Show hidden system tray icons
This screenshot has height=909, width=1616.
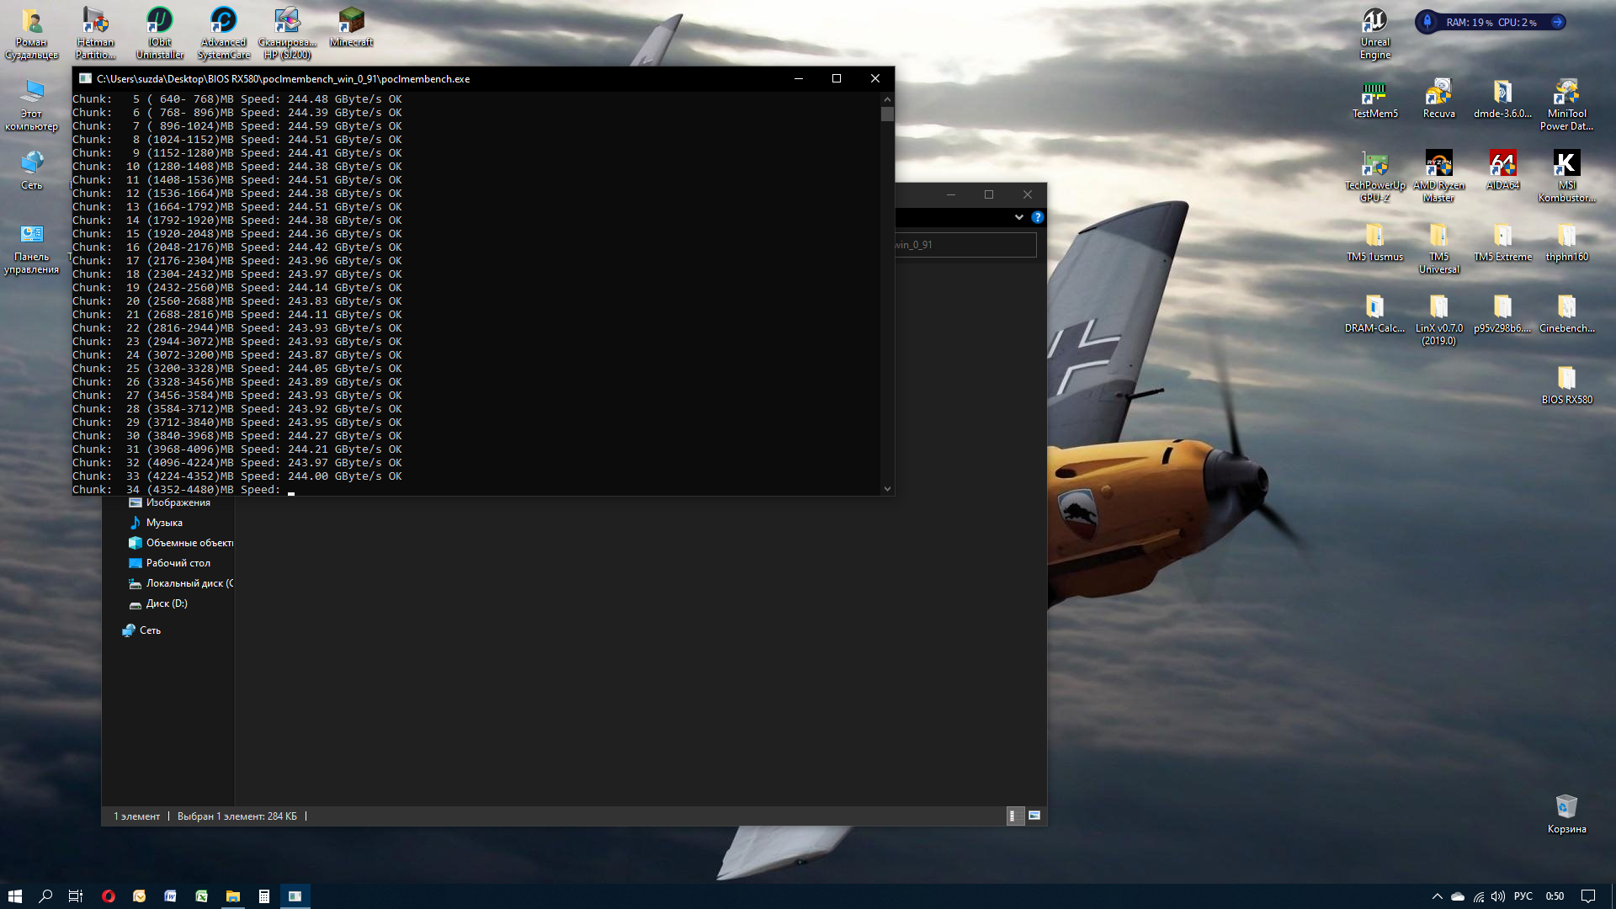click(x=1437, y=896)
